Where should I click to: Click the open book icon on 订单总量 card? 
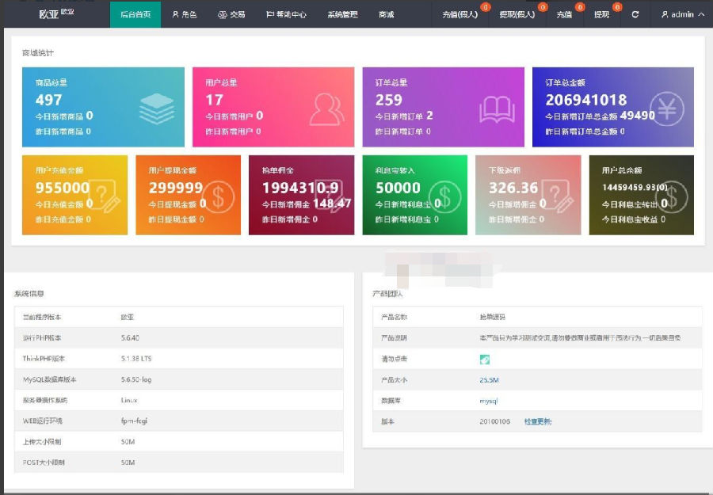pos(497,110)
